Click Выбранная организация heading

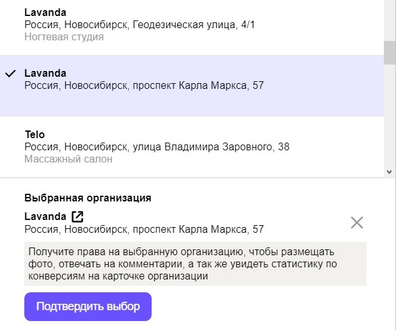[x=88, y=198]
